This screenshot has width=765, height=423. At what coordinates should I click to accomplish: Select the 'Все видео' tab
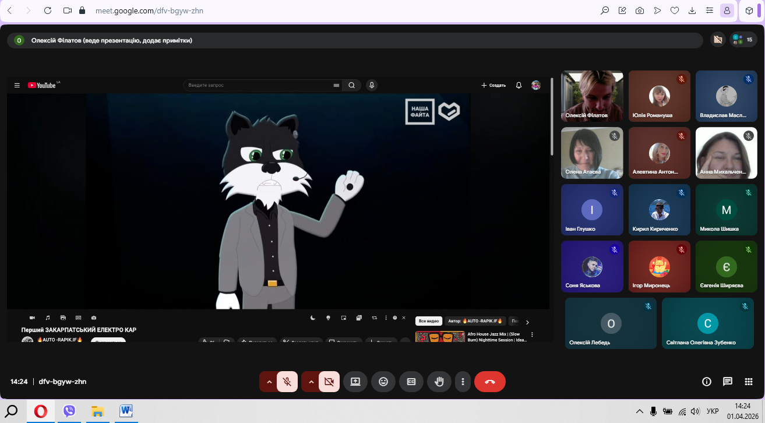pos(428,321)
